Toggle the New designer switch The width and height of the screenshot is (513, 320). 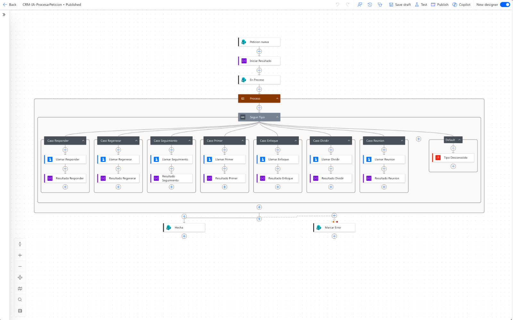click(x=505, y=4)
